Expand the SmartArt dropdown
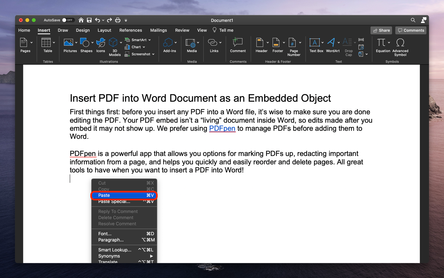Screen dimensions: 444x278 pyautogui.click(x=150, y=40)
